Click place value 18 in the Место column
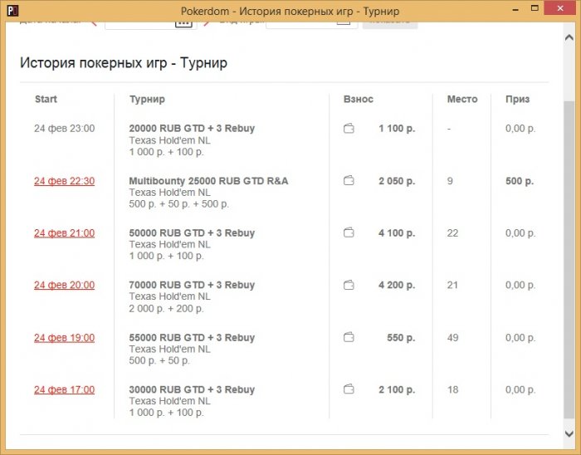The image size is (581, 455). pos(453,389)
